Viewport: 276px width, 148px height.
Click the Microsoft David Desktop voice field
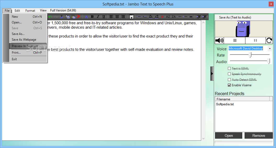click(x=248, y=48)
